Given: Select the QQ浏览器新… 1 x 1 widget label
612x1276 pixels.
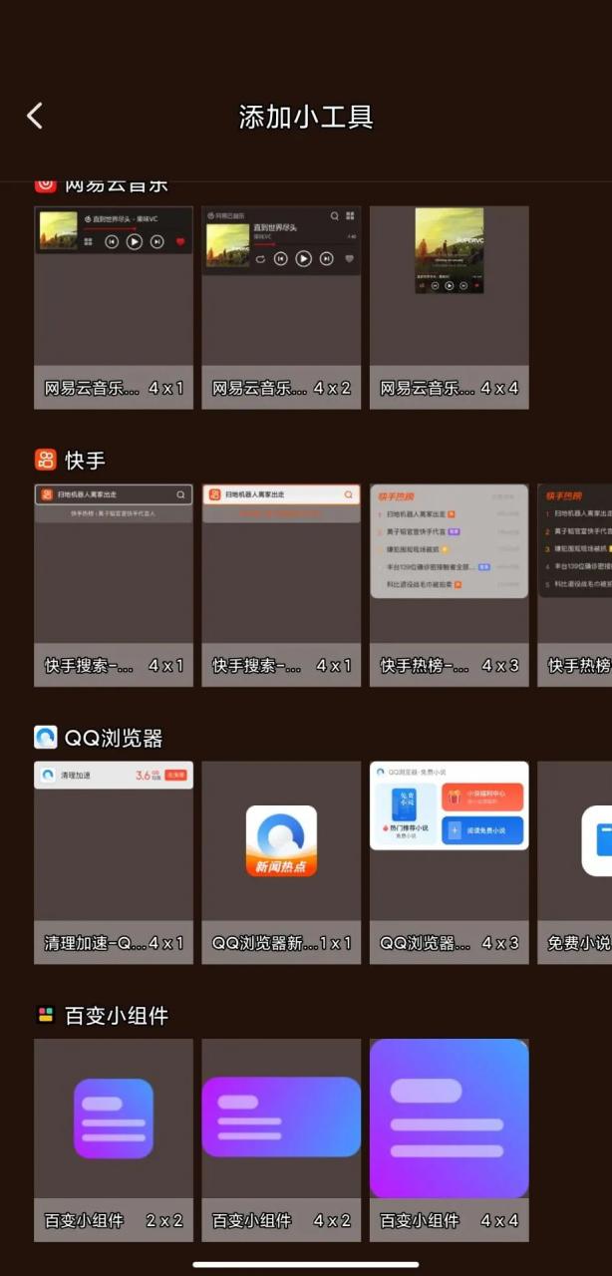Looking at the screenshot, I should click(x=281, y=942).
